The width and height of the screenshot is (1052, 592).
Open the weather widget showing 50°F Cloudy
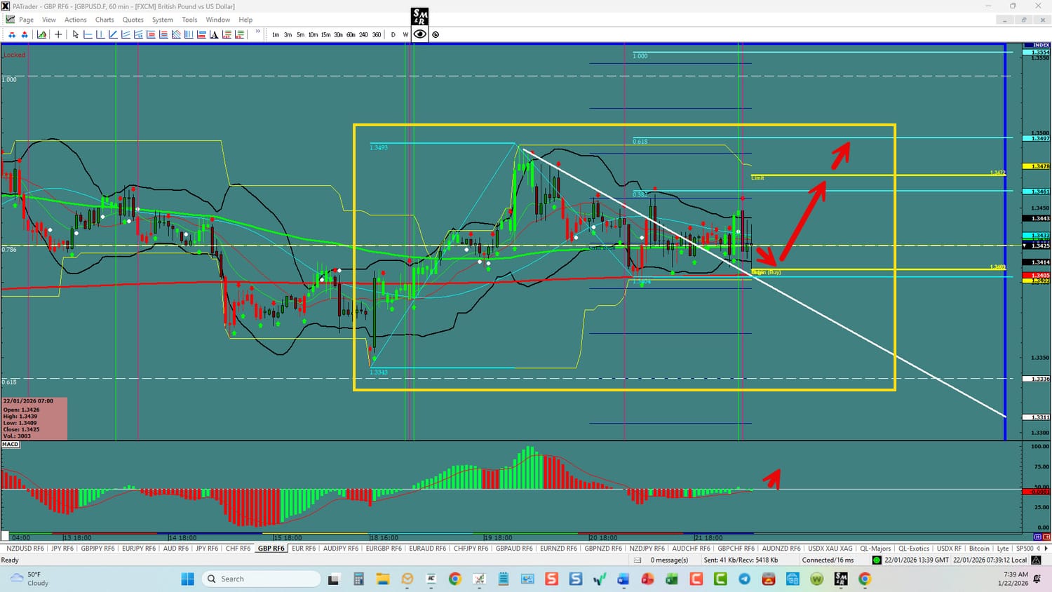[29, 579]
